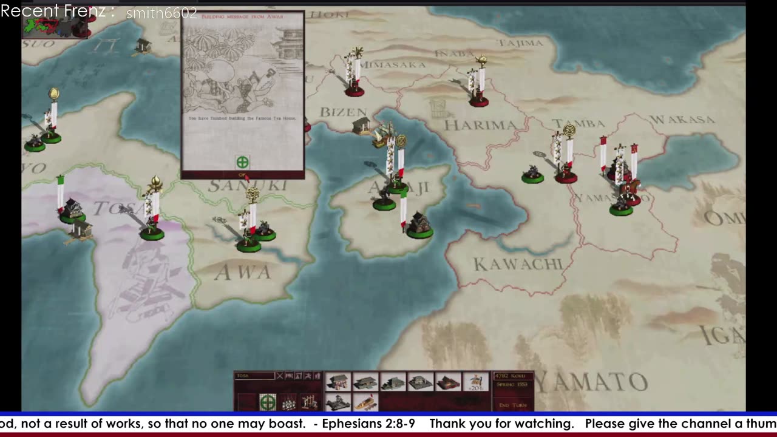Select the castle in Tosa province

(72, 209)
